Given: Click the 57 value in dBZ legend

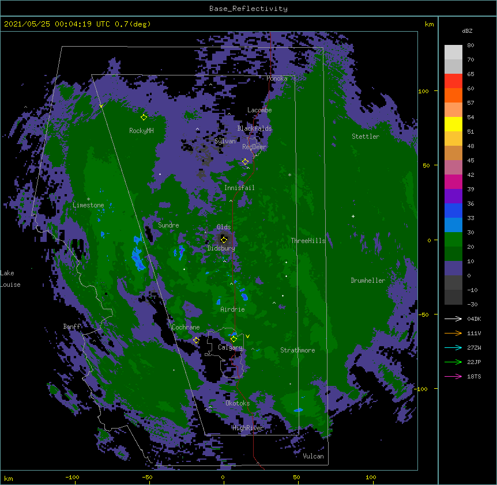Looking at the screenshot, I should [470, 103].
